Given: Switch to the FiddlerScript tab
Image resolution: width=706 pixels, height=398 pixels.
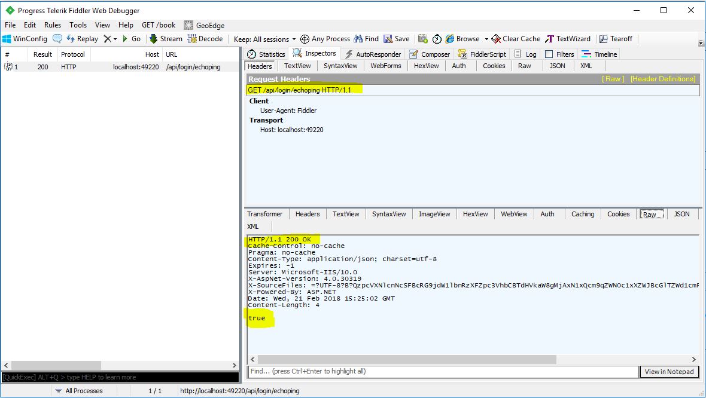Looking at the screenshot, I should (482, 54).
